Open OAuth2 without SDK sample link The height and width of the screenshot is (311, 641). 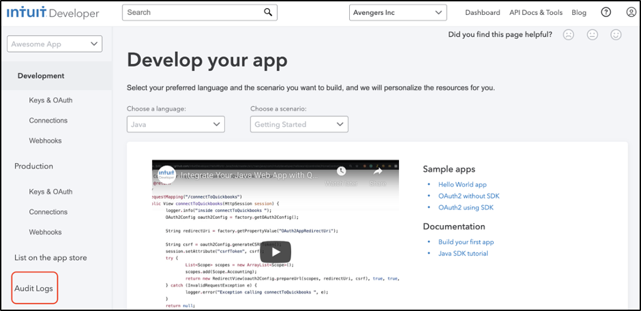tap(469, 196)
